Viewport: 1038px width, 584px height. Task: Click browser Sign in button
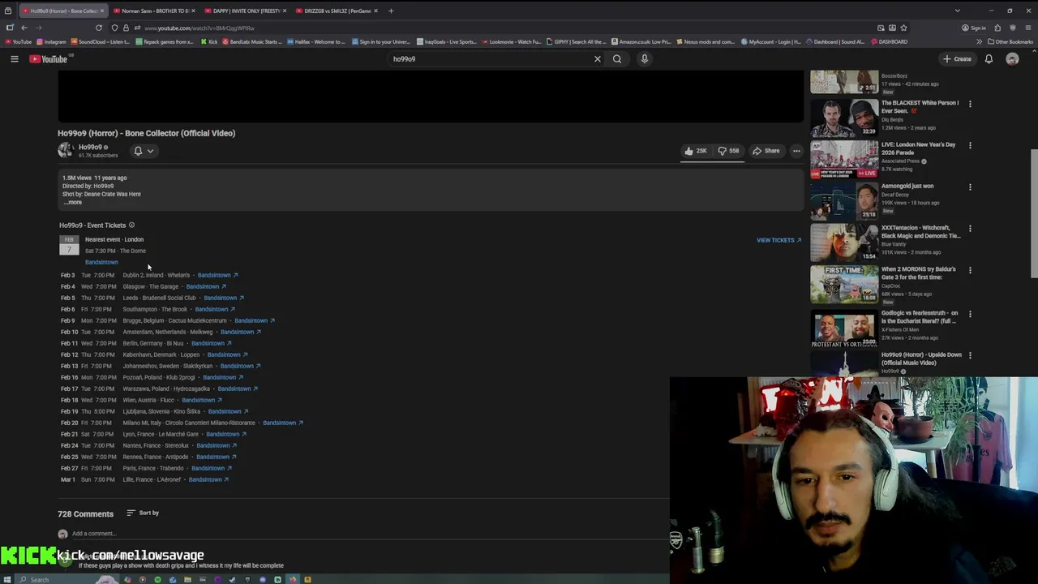click(x=974, y=28)
